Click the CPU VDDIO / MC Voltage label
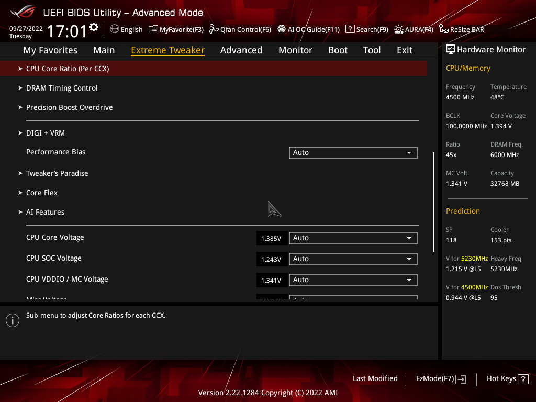This screenshot has height=402, width=536. (x=67, y=280)
